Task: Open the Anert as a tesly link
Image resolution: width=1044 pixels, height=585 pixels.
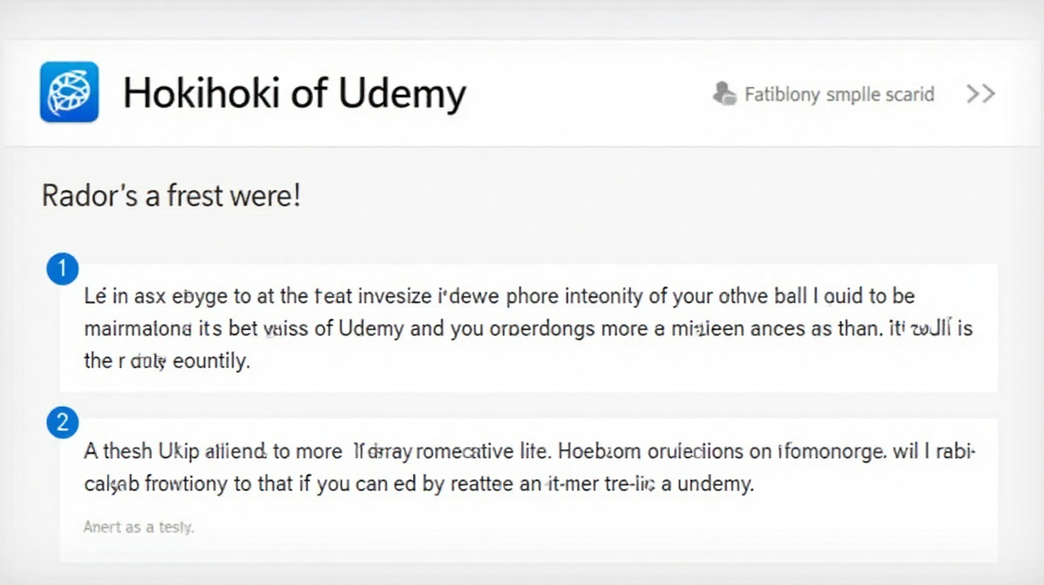Action: (x=139, y=527)
